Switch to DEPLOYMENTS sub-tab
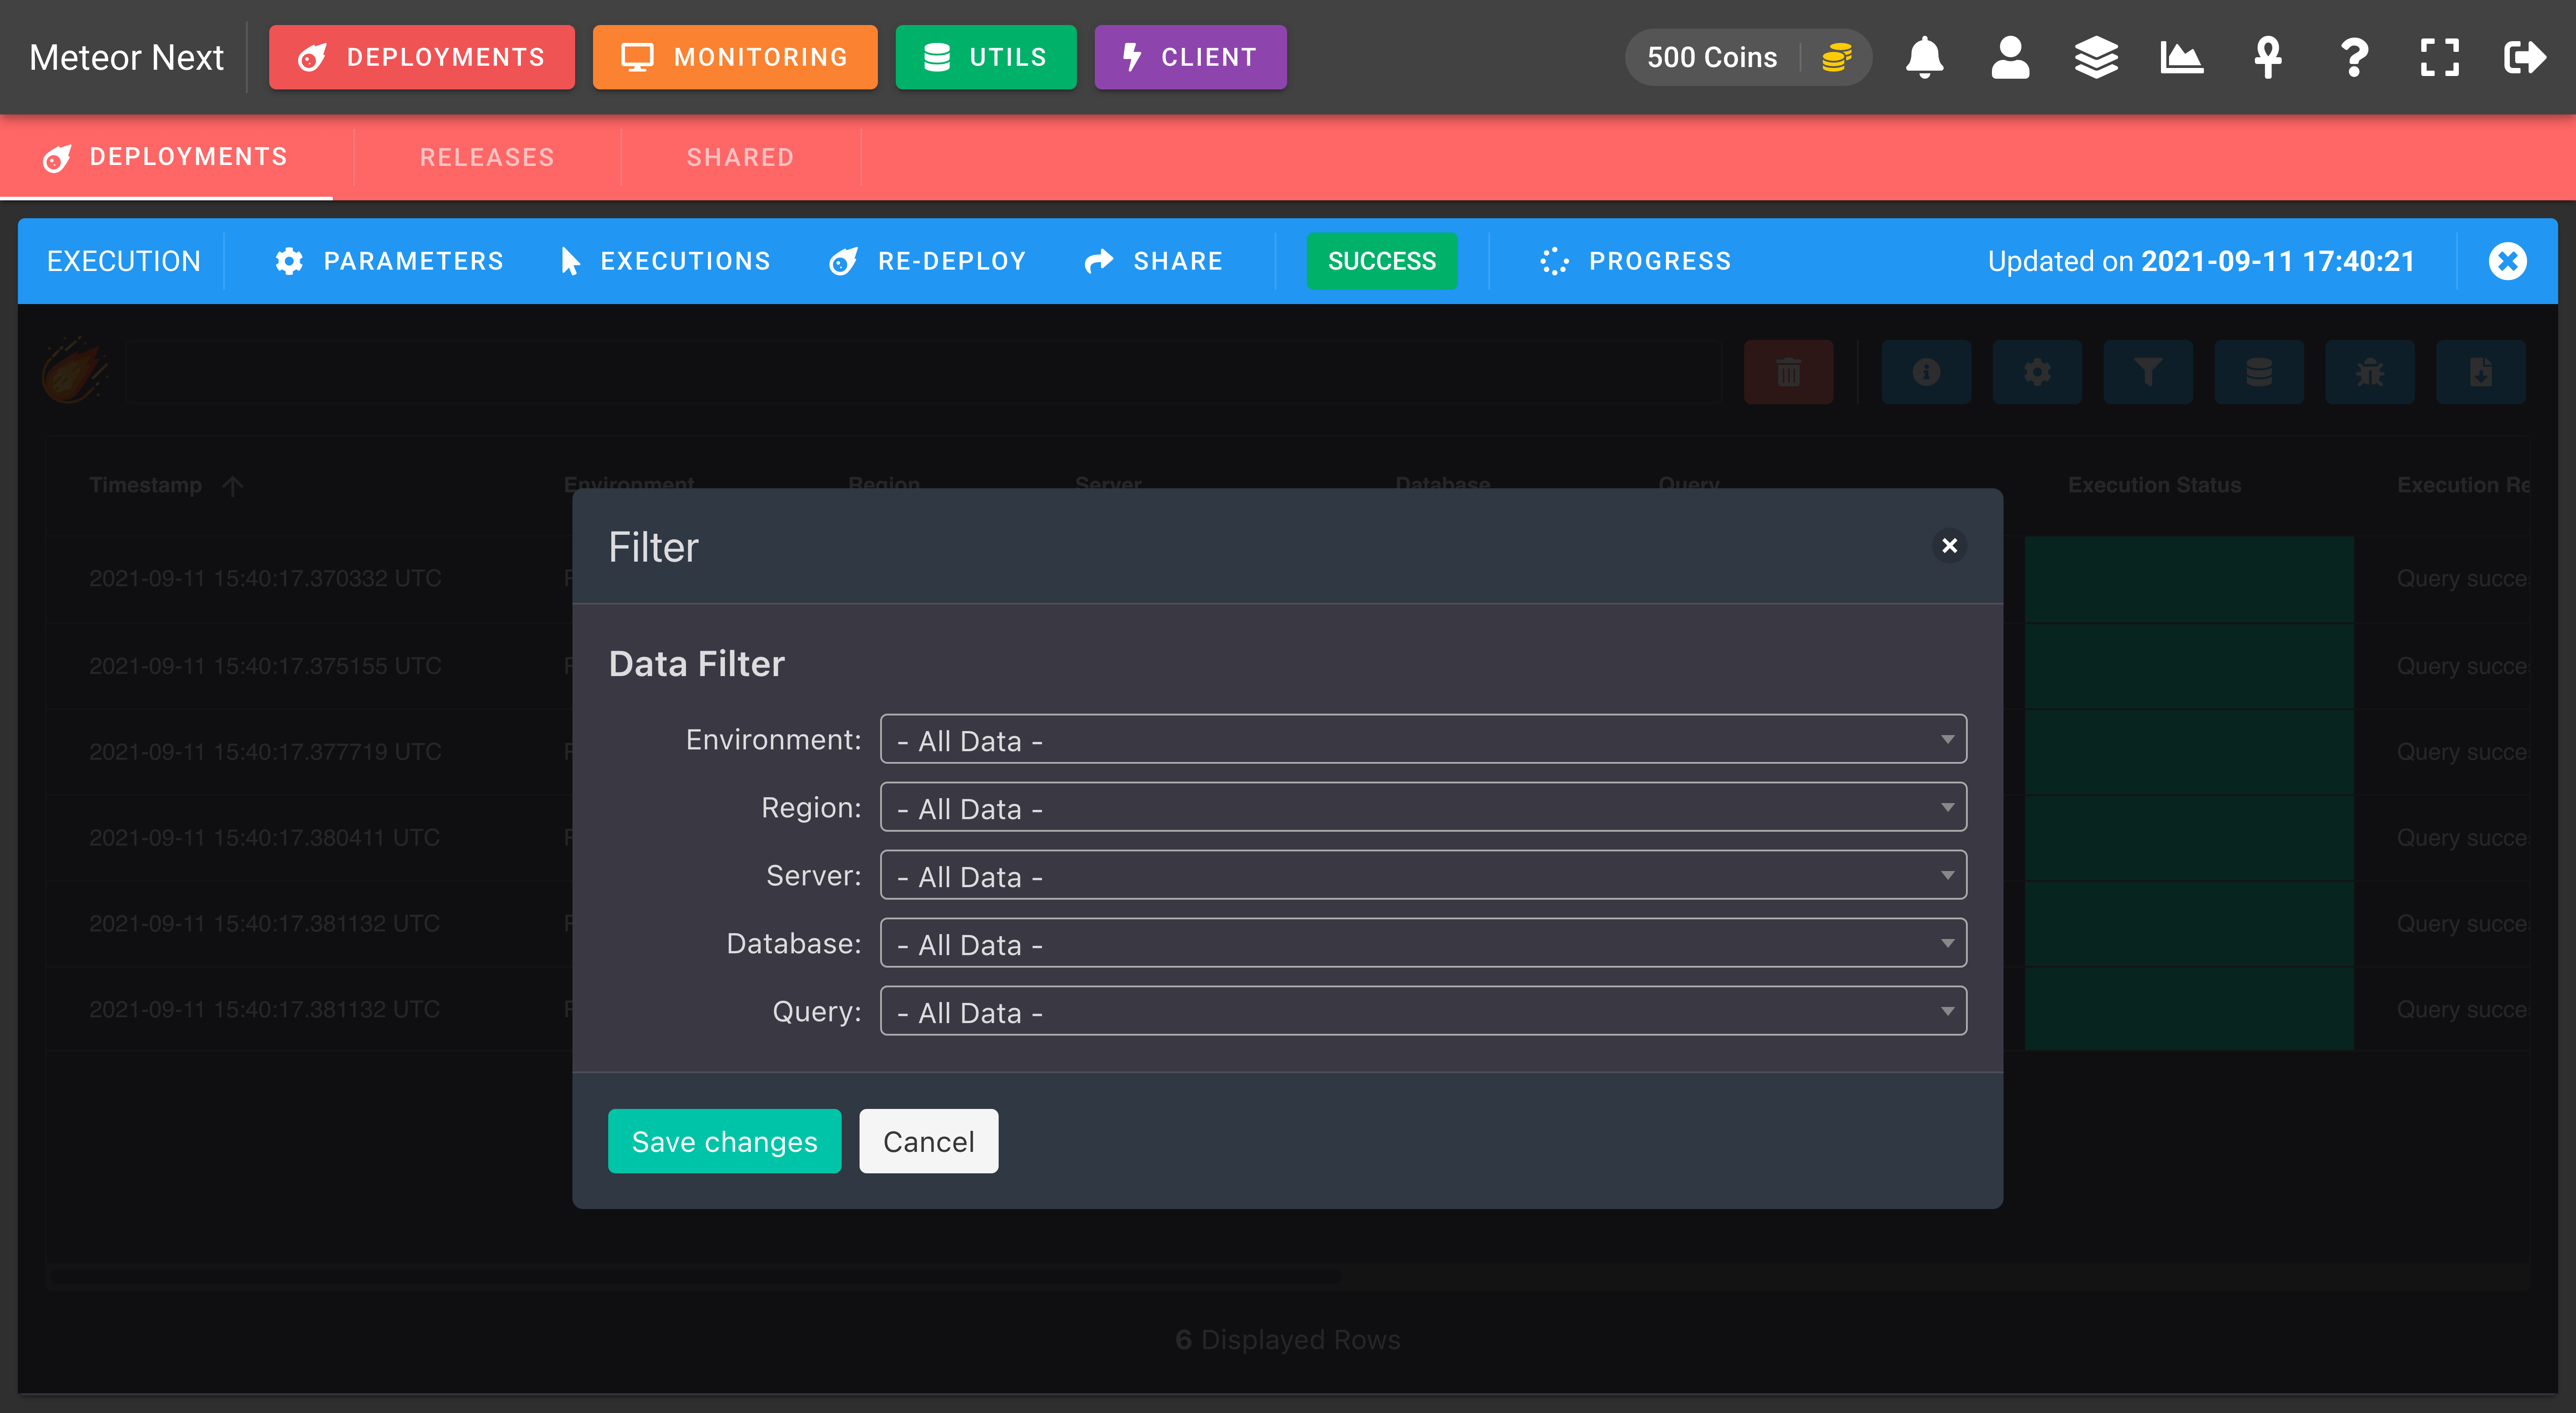Image resolution: width=2576 pixels, height=1413 pixels. coord(166,157)
